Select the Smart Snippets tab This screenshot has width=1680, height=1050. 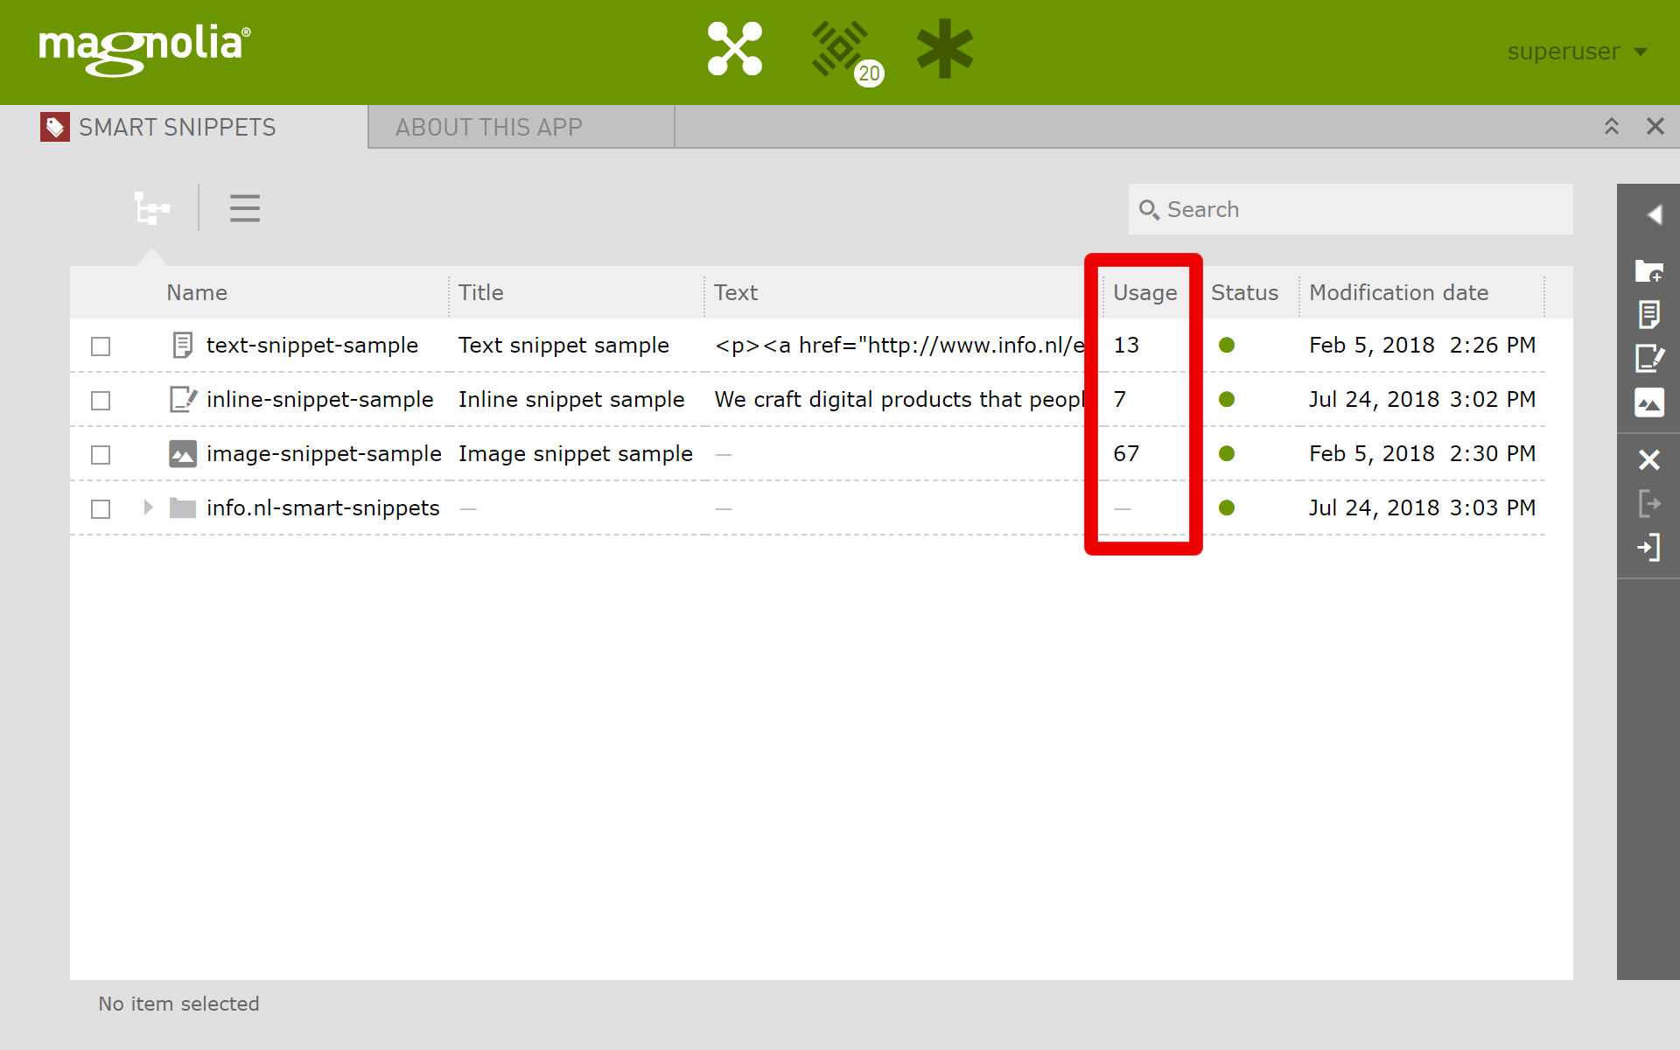177,128
